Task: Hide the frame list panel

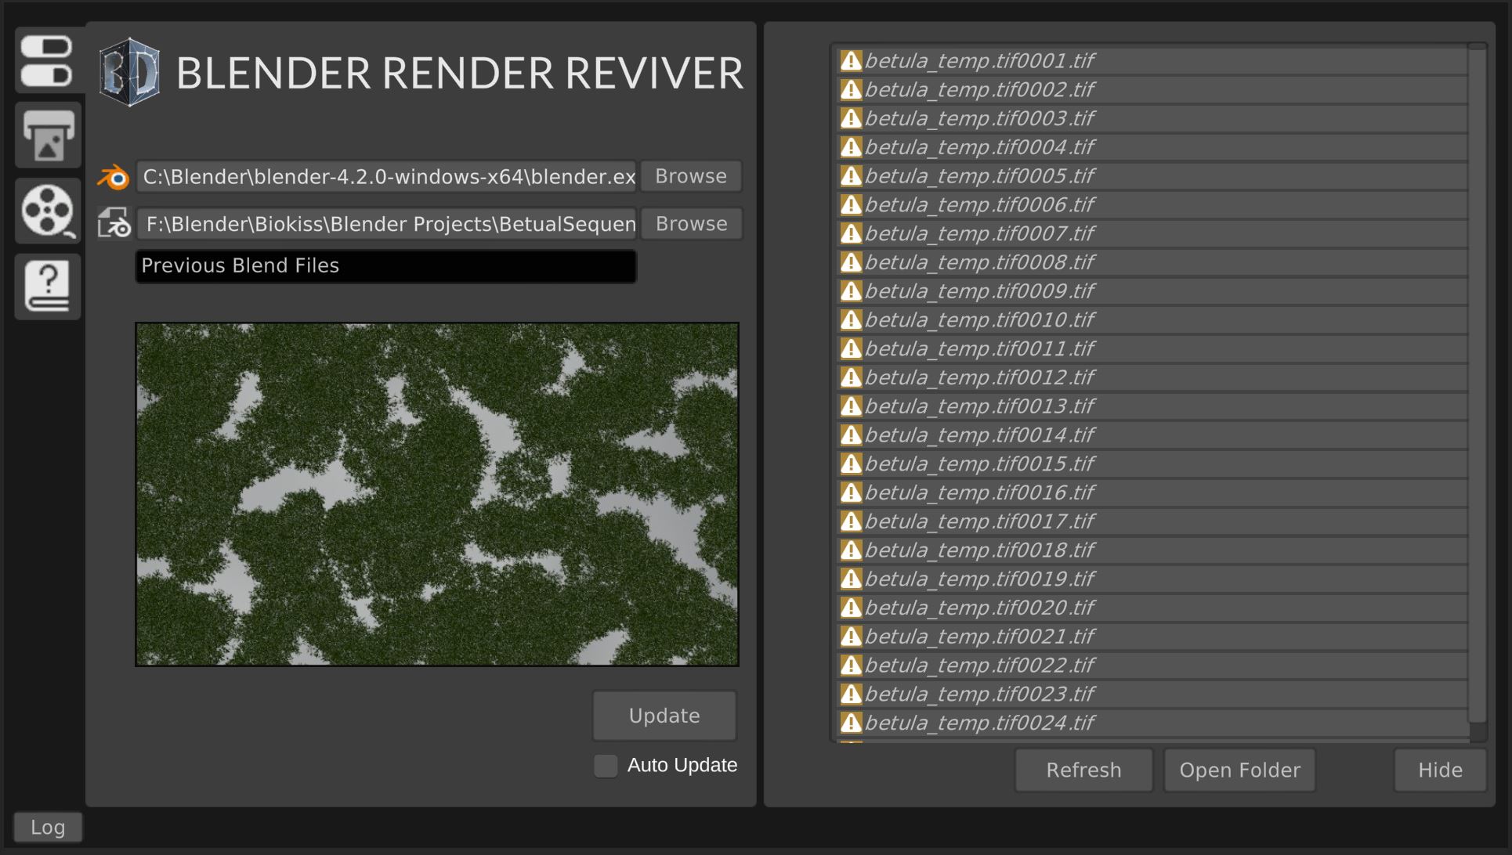Action: click(x=1440, y=770)
